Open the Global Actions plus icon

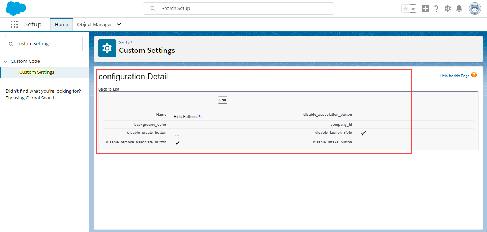coord(425,9)
